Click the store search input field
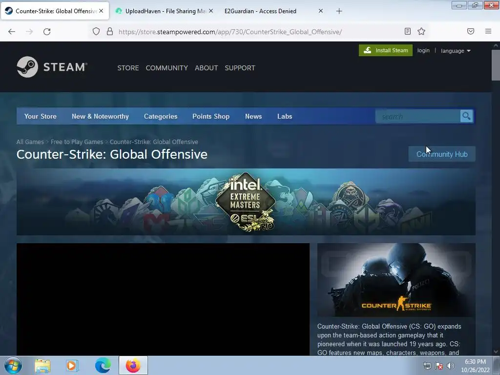The width and height of the screenshot is (500, 375). click(418, 116)
